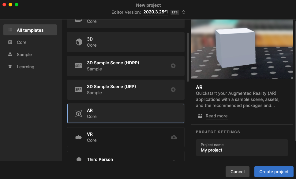This screenshot has width=296, height=179.
Task: Select the 3D Core template cube icon
Action: click(78, 42)
